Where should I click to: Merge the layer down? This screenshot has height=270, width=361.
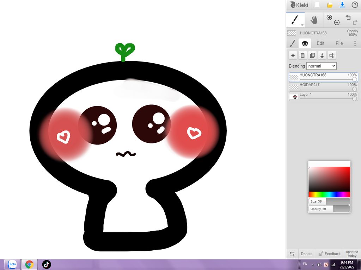tap(322, 55)
